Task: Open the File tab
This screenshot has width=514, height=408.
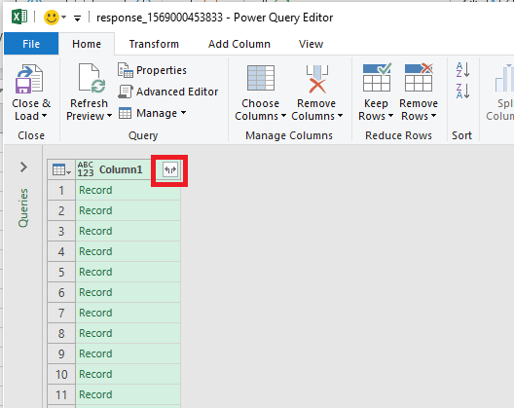Action: [31, 44]
